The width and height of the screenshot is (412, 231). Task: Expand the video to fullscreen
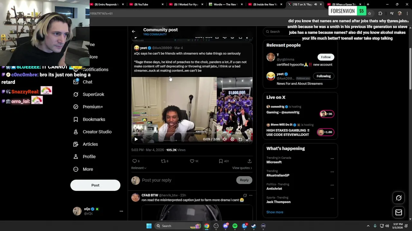(x=248, y=139)
